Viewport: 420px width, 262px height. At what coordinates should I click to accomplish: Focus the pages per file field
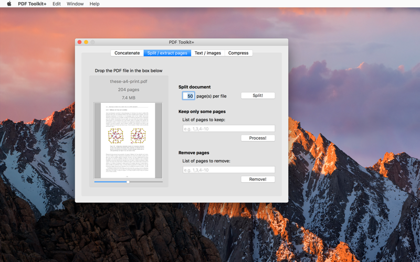pyautogui.click(x=188, y=96)
